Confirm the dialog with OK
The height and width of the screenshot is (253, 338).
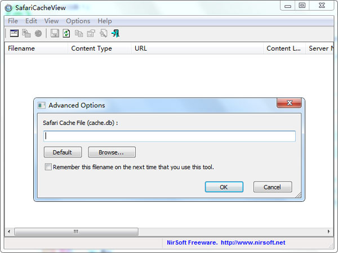click(x=224, y=187)
